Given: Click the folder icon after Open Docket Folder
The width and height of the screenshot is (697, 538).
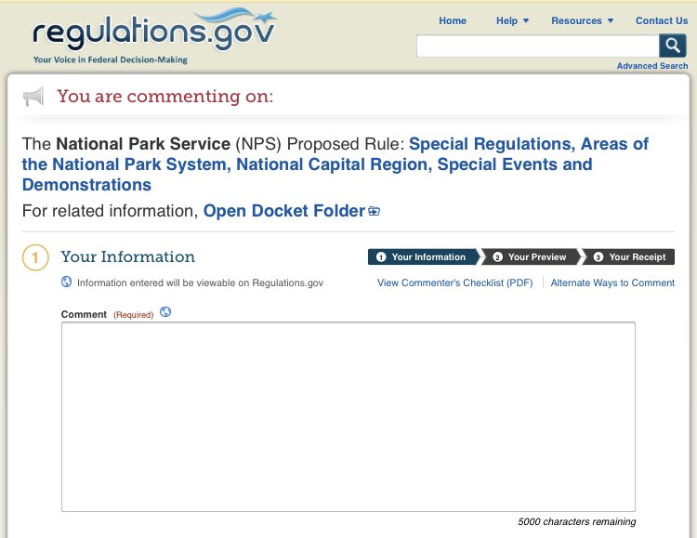Looking at the screenshot, I should click(x=375, y=211).
